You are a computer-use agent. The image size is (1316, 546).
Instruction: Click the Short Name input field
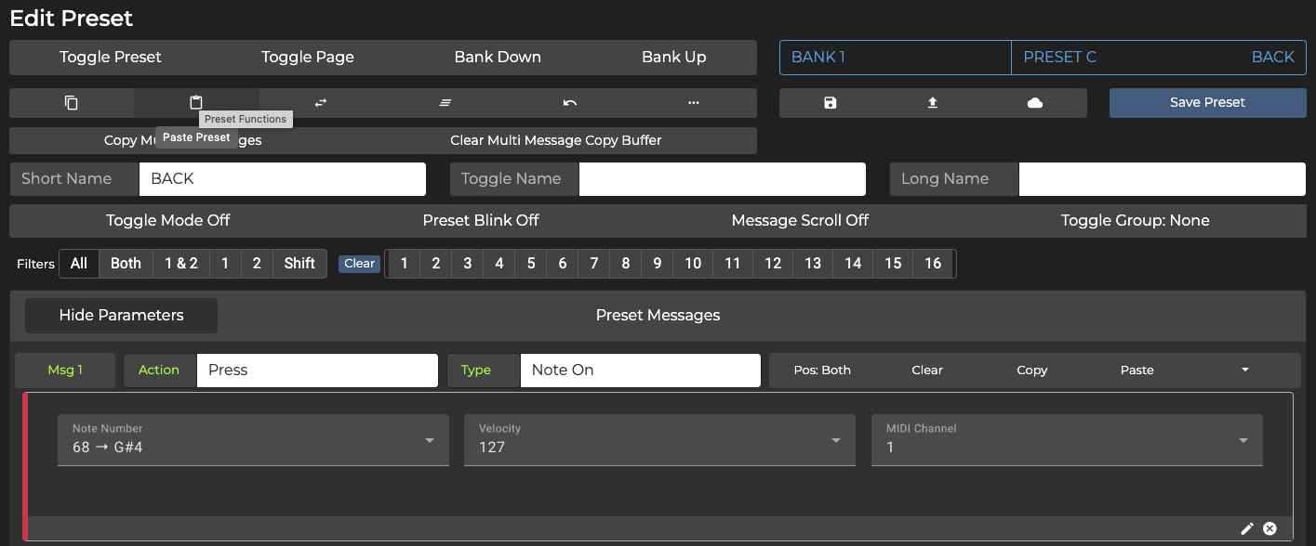tap(282, 179)
